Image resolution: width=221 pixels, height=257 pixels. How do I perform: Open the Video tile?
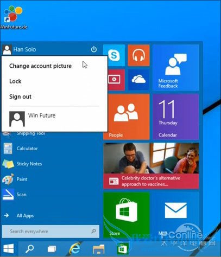click(116, 80)
